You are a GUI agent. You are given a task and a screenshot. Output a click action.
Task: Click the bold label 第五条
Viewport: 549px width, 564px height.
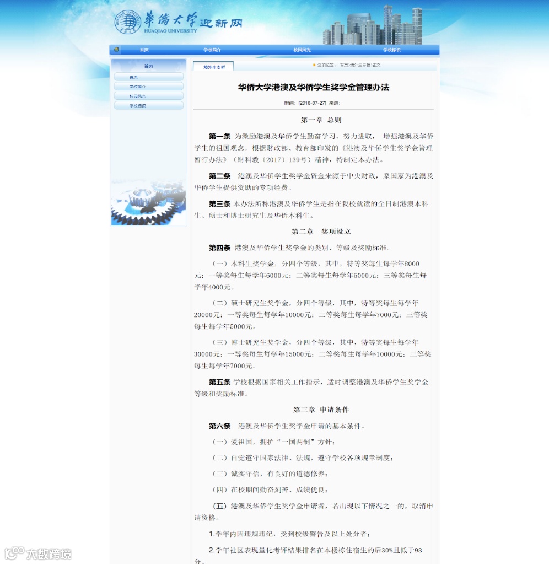point(219,382)
